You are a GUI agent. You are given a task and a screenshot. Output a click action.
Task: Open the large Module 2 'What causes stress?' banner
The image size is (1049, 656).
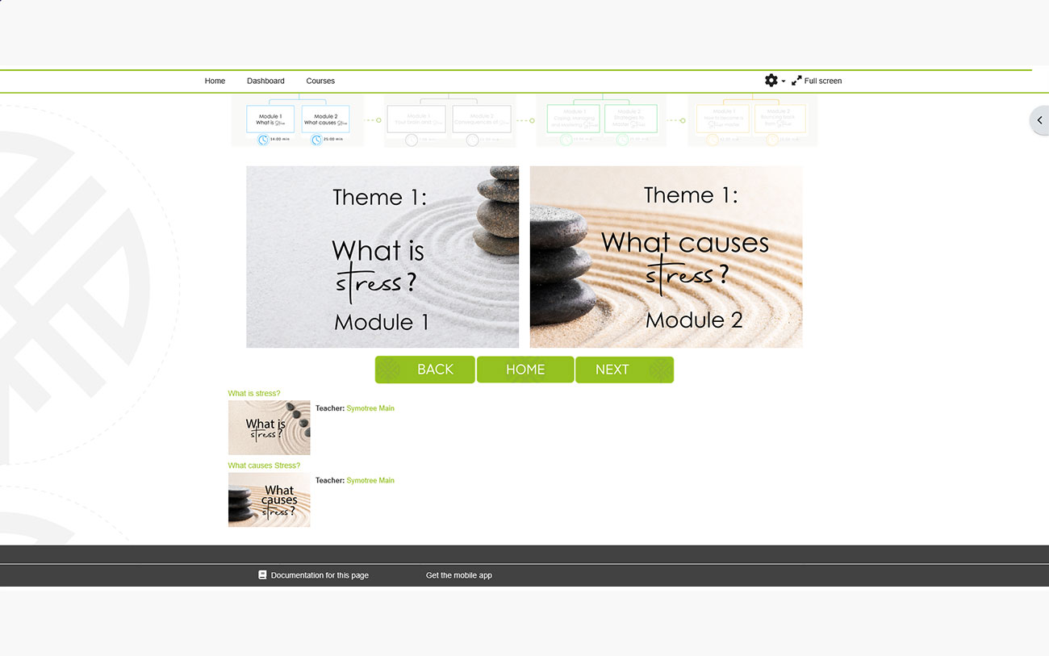click(x=666, y=257)
